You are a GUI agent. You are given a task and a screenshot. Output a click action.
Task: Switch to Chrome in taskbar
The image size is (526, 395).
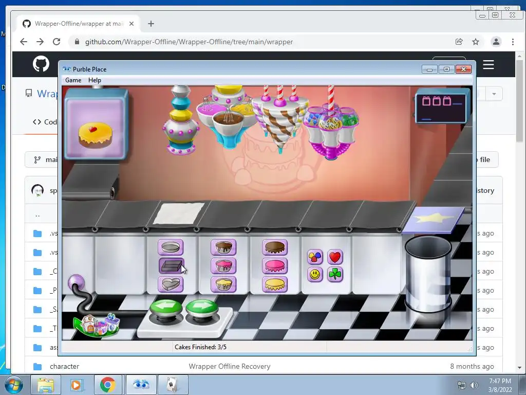click(x=108, y=385)
